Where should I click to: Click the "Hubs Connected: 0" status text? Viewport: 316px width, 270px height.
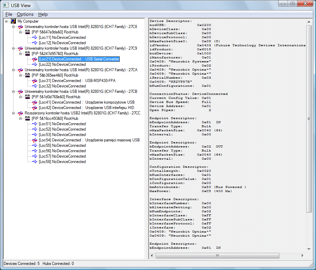[58, 264]
